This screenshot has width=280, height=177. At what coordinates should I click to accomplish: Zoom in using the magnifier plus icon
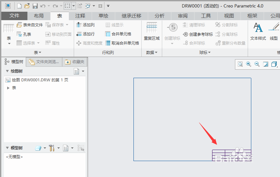coord(249,64)
